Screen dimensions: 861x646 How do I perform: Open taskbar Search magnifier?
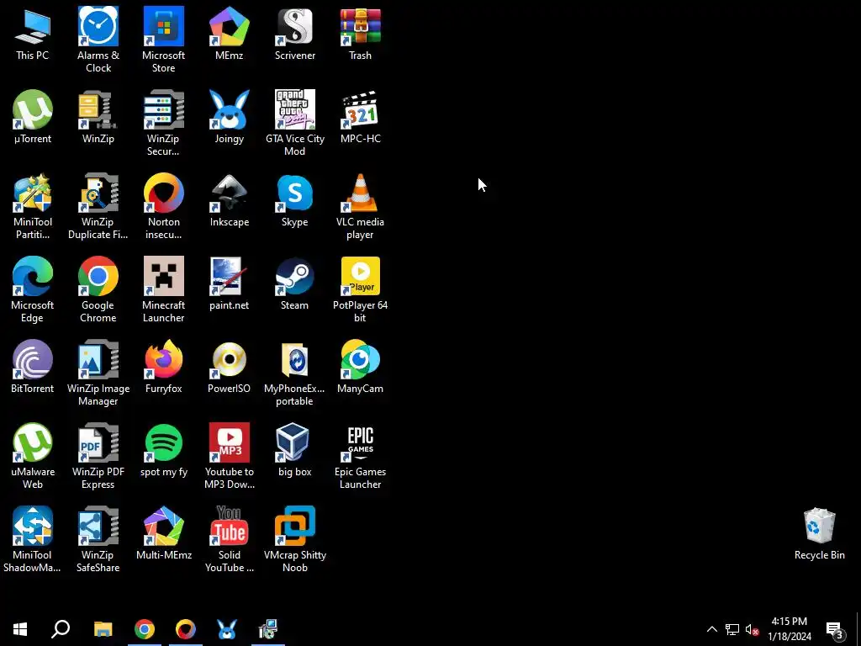click(x=61, y=629)
